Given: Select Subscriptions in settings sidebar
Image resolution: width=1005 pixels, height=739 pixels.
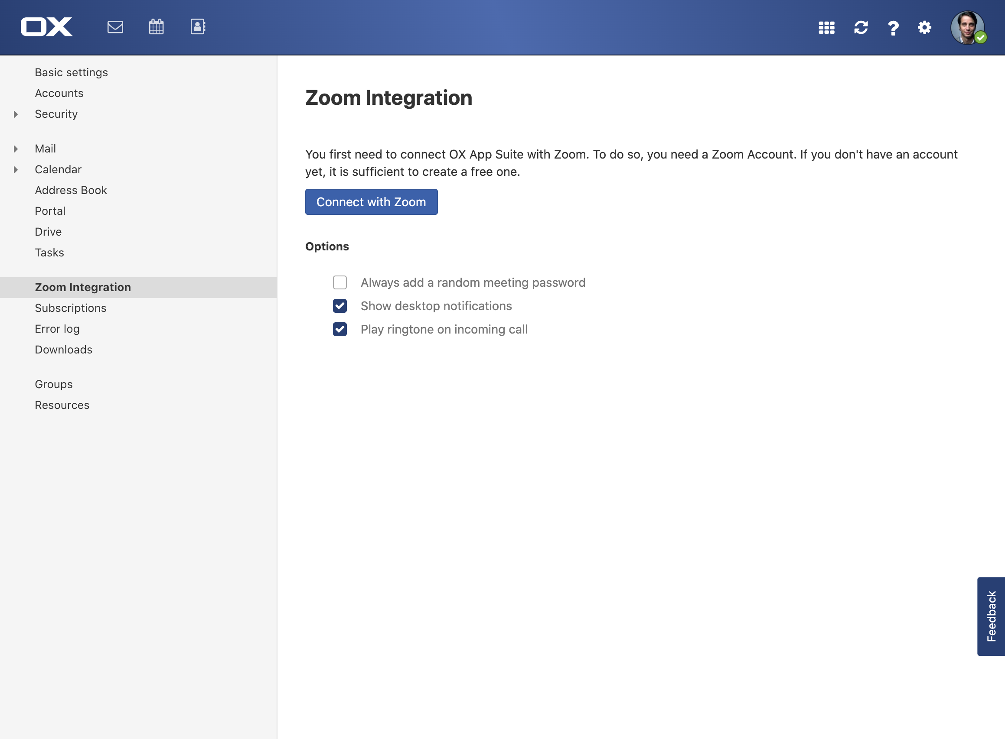Looking at the screenshot, I should (70, 308).
